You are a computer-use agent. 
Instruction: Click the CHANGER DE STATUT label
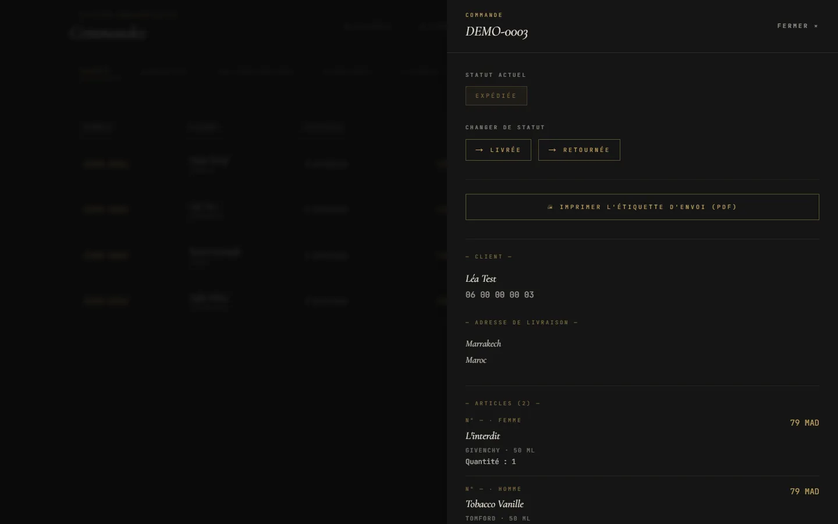tap(505, 128)
